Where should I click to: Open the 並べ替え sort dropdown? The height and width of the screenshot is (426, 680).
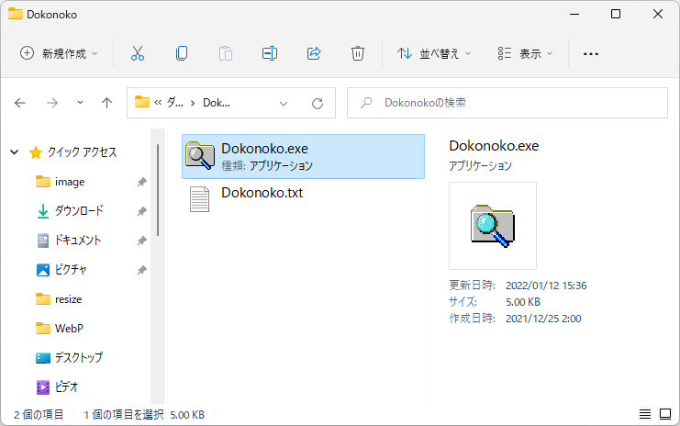point(434,53)
